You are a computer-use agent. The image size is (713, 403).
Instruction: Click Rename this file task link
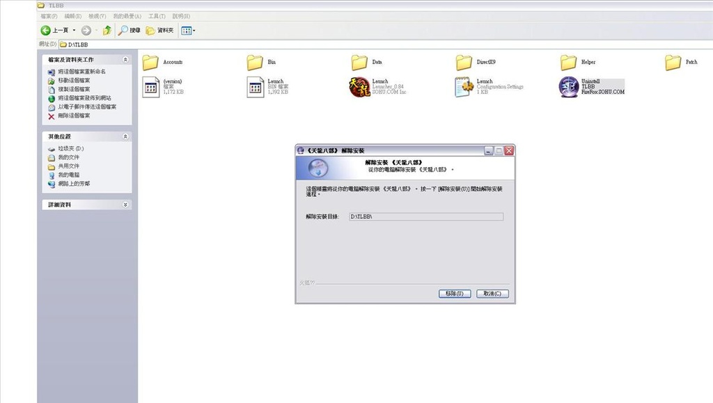[81, 72]
